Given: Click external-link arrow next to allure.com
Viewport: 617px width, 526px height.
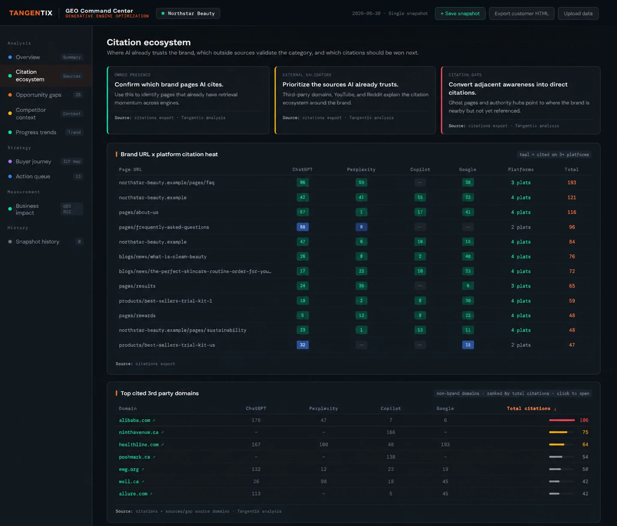Looking at the screenshot, I should click(151, 493).
